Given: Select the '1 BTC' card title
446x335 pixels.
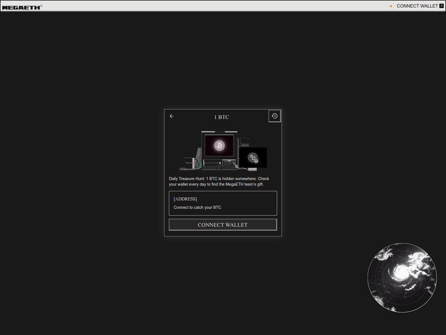Looking at the screenshot, I should point(222,117).
